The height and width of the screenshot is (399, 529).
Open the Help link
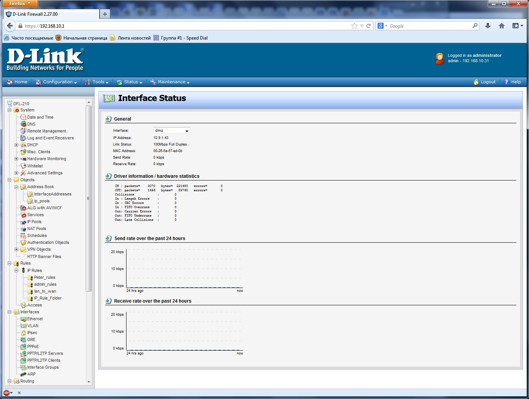[x=512, y=82]
